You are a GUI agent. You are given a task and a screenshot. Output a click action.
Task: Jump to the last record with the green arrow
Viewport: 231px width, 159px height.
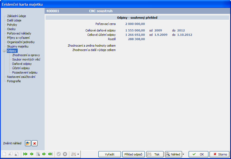point(50,154)
